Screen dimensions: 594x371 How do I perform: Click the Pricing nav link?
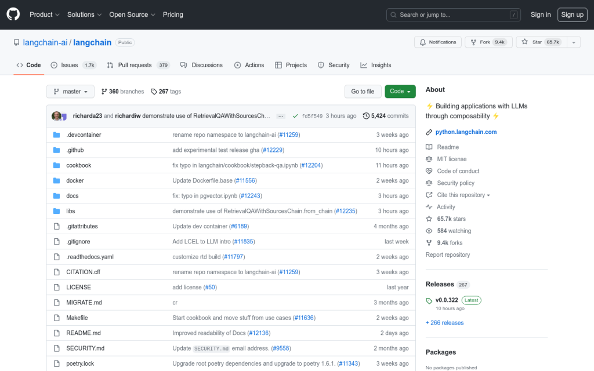point(173,14)
